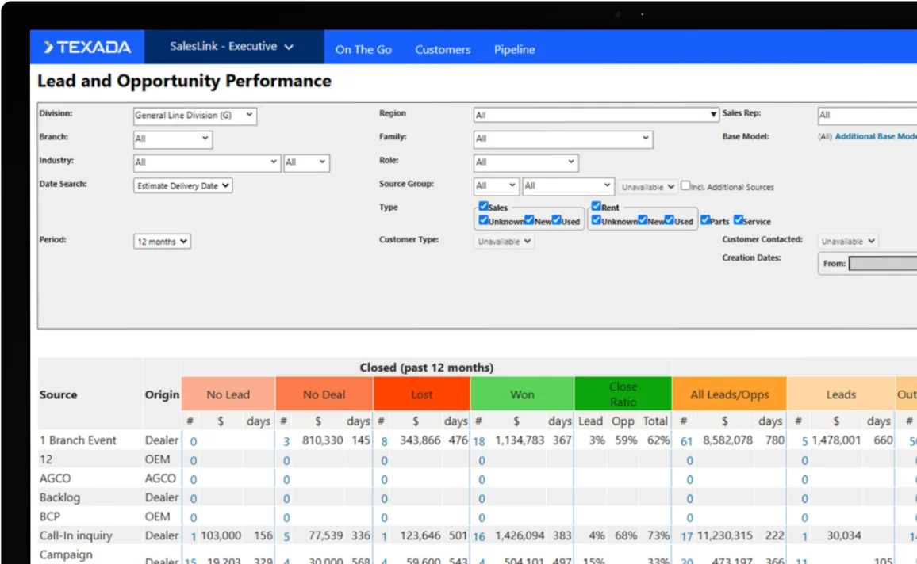Toggle New checkbox under Sales

pyautogui.click(x=528, y=220)
